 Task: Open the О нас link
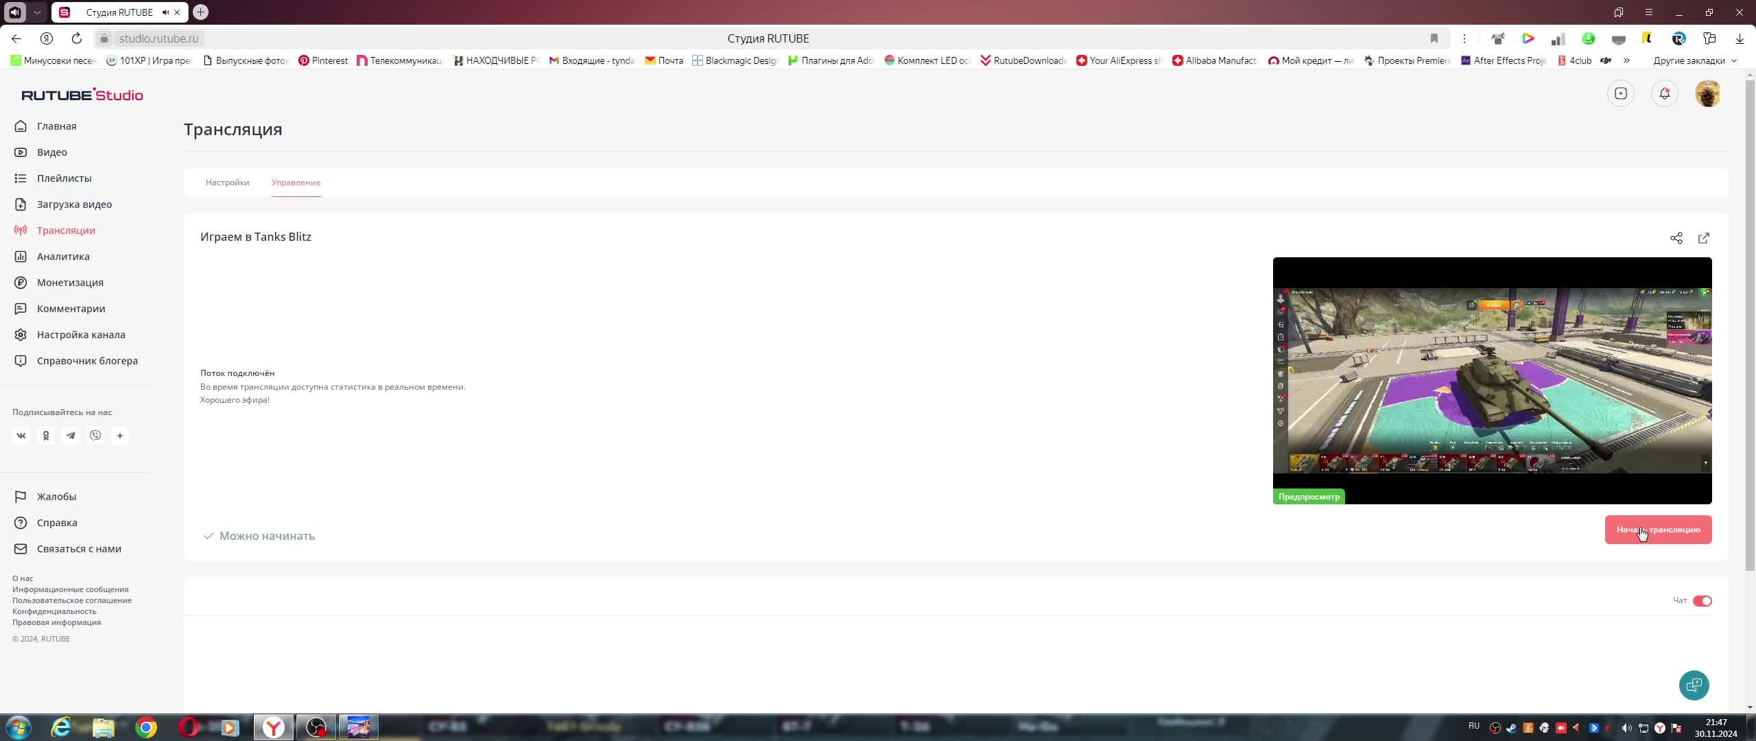23,578
